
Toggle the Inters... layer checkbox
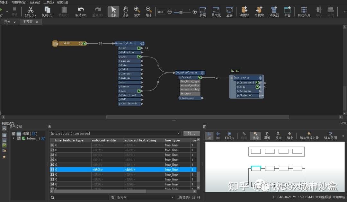(19, 138)
